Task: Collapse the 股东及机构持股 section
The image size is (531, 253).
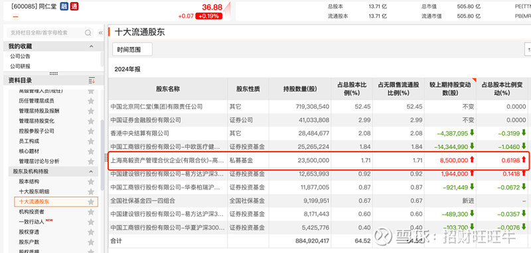Action: [91, 172]
